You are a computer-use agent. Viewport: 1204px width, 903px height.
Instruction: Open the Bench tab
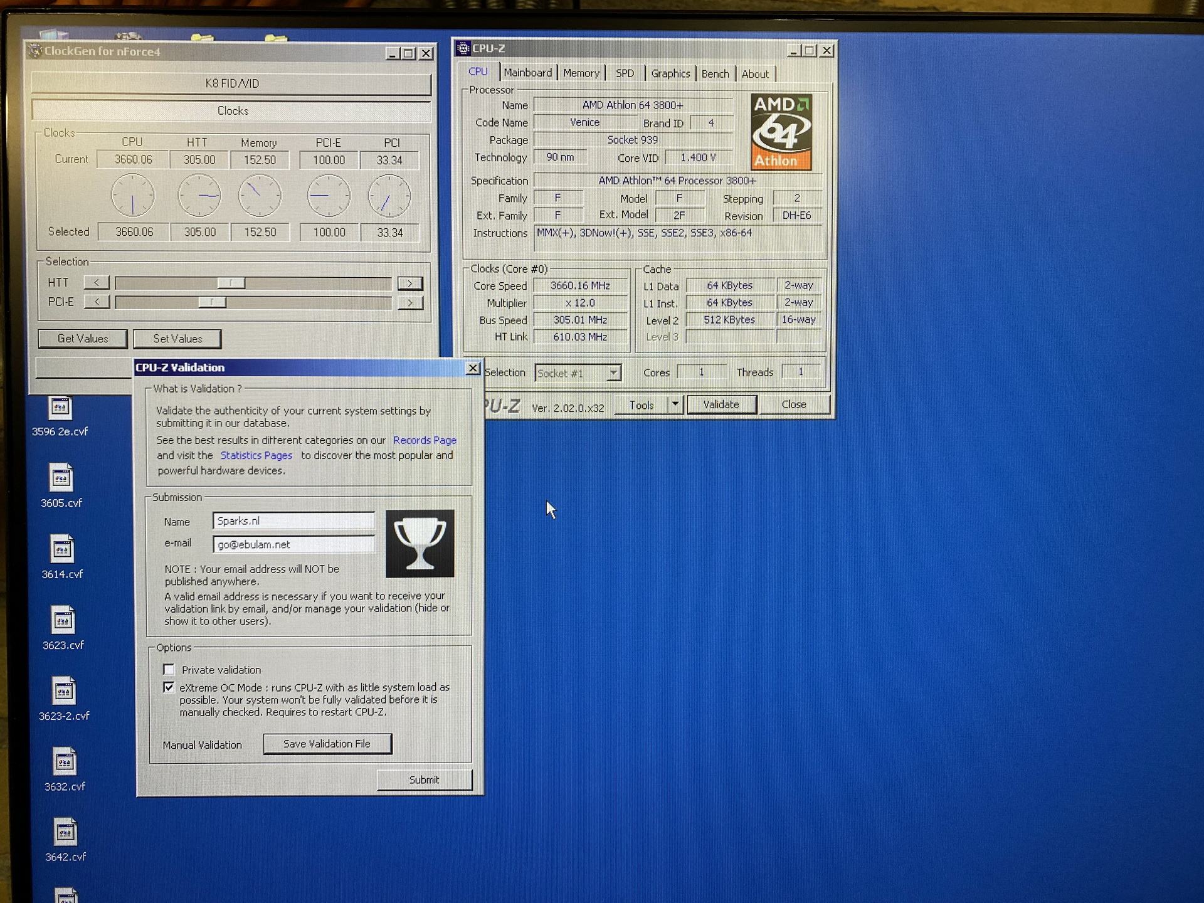(x=716, y=74)
